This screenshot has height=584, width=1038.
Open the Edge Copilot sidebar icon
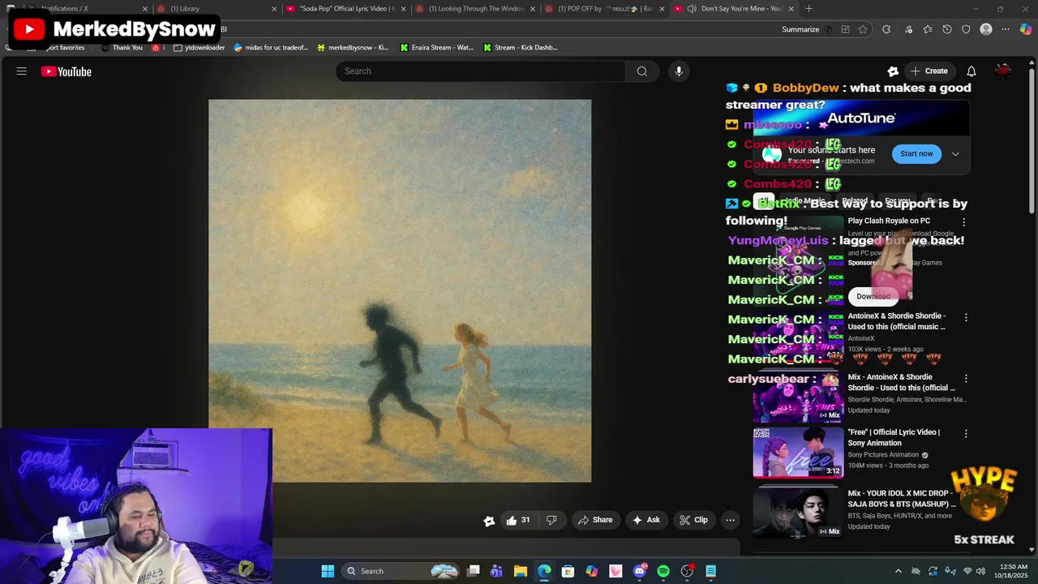(1026, 29)
